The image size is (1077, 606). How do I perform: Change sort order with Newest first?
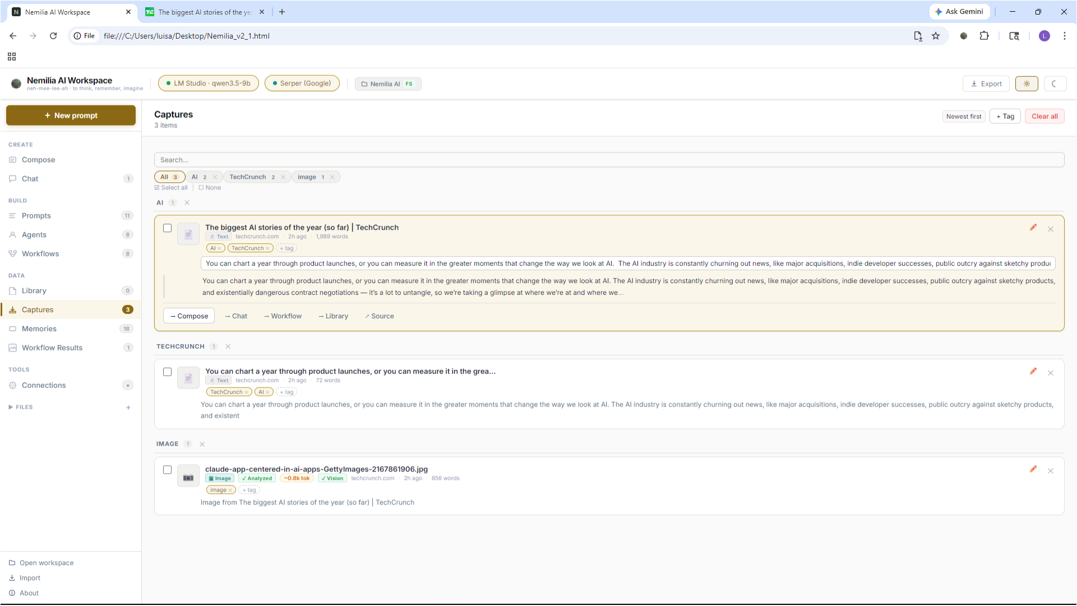coord(964,116)
